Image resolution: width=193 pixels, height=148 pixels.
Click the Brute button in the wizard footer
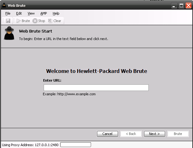[x=178, y=134]
